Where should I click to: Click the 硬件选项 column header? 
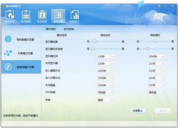point(62,35)
